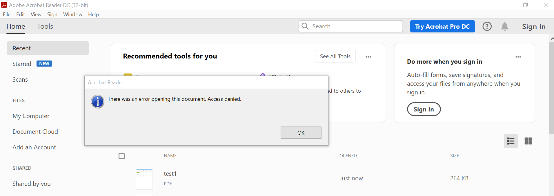Click into the Search field
Image resolution: width=554 pixels, height=196 pixels.
[351, 26]
